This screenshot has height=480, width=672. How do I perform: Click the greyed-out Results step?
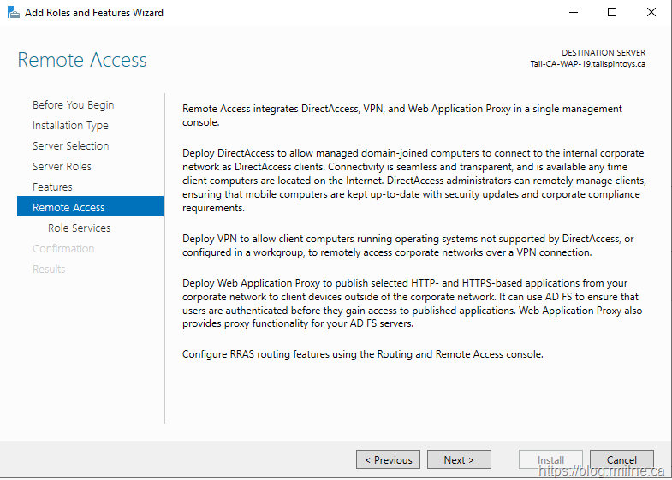pos(49,270)
